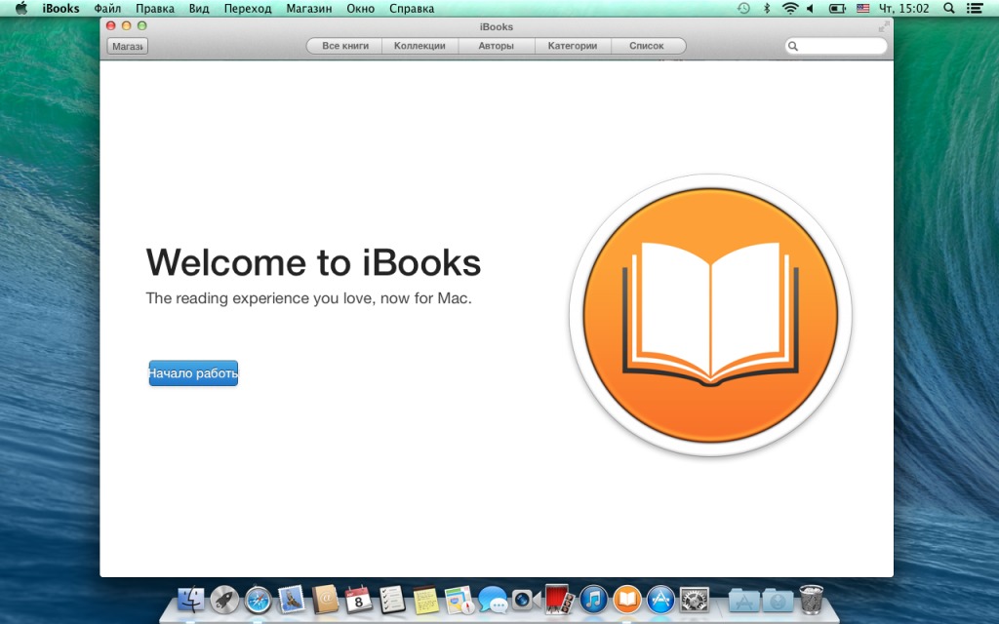The image size is (999, 624).
Task: Open the Магазин menu in menu bar
Action: point(308,8)
